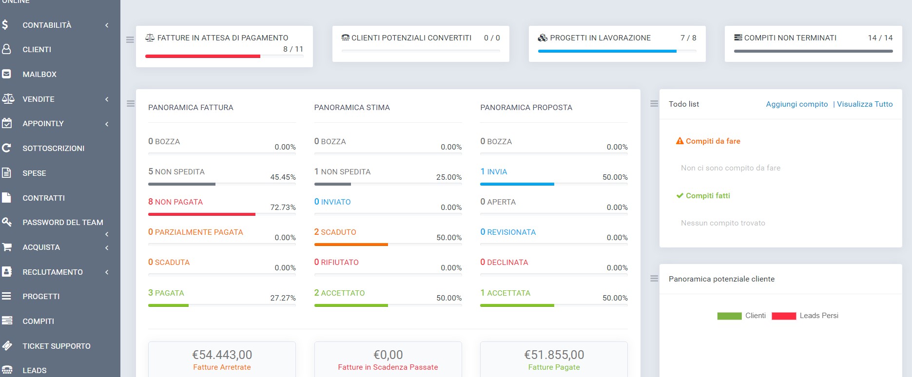The image size is (912, 377).
Task: Expand the Contabilità submenu arrow
Action: click(107, 25)
